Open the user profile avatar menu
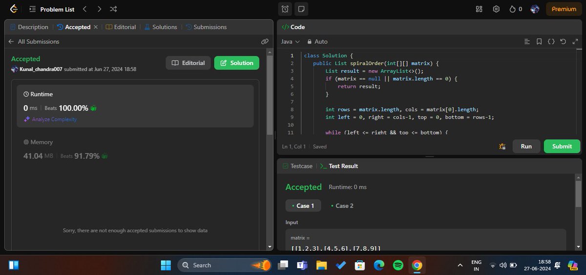Image resolution: width=586 pixels, height=275 pixels. pyautogui.click(x=535, y=9)
